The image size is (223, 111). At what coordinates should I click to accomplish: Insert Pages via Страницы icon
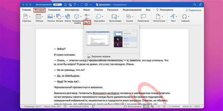pyautogui.click(x=25, y=17)
